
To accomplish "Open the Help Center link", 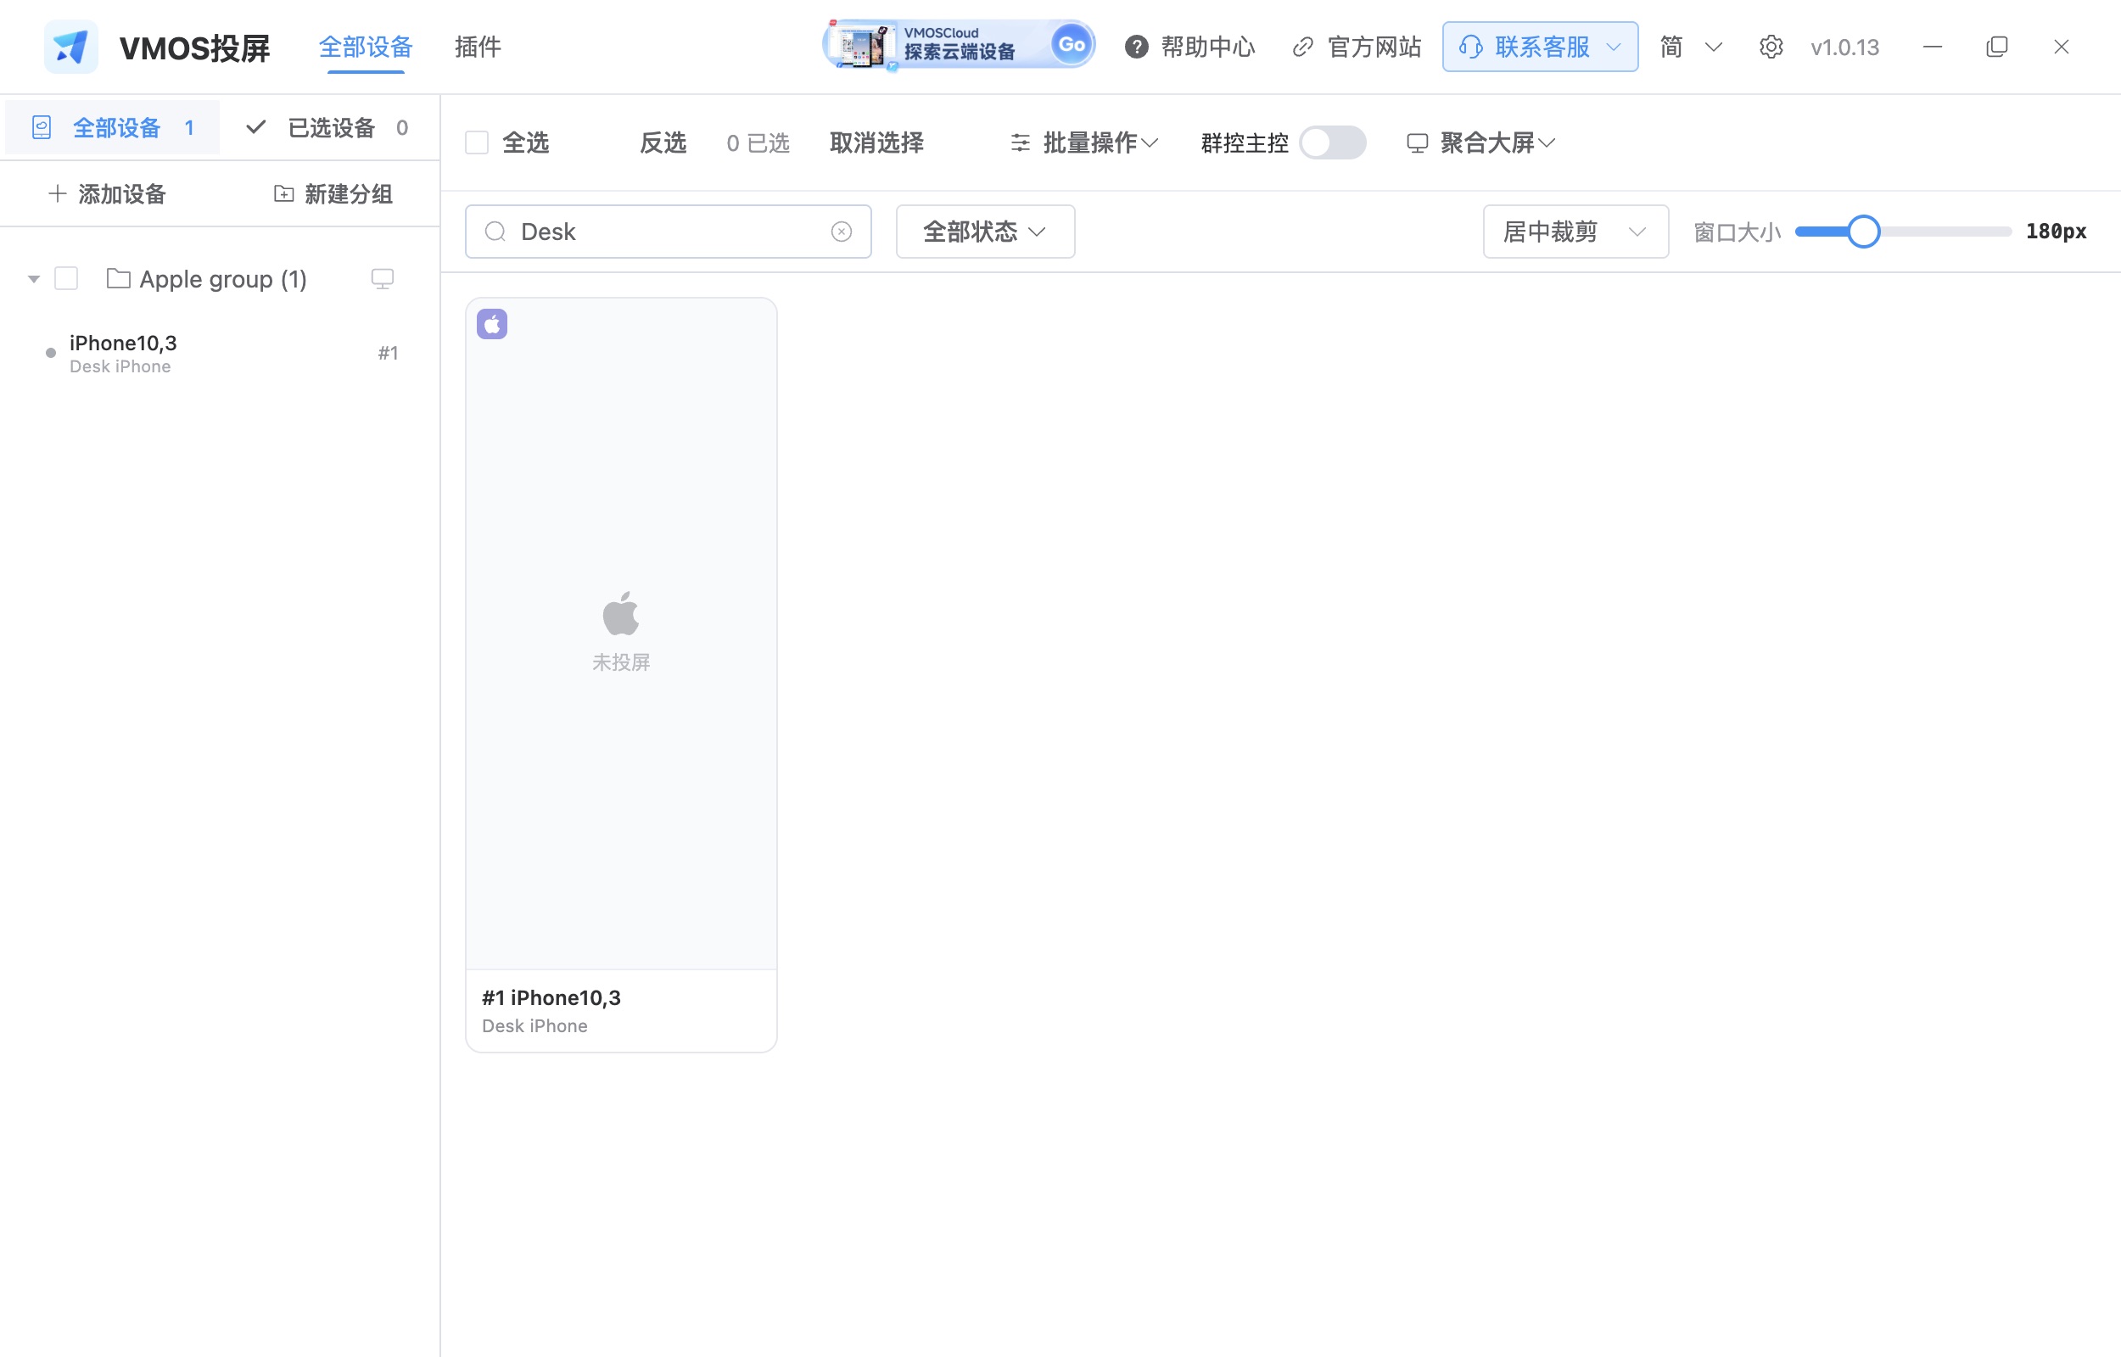I will [1189, 47].
